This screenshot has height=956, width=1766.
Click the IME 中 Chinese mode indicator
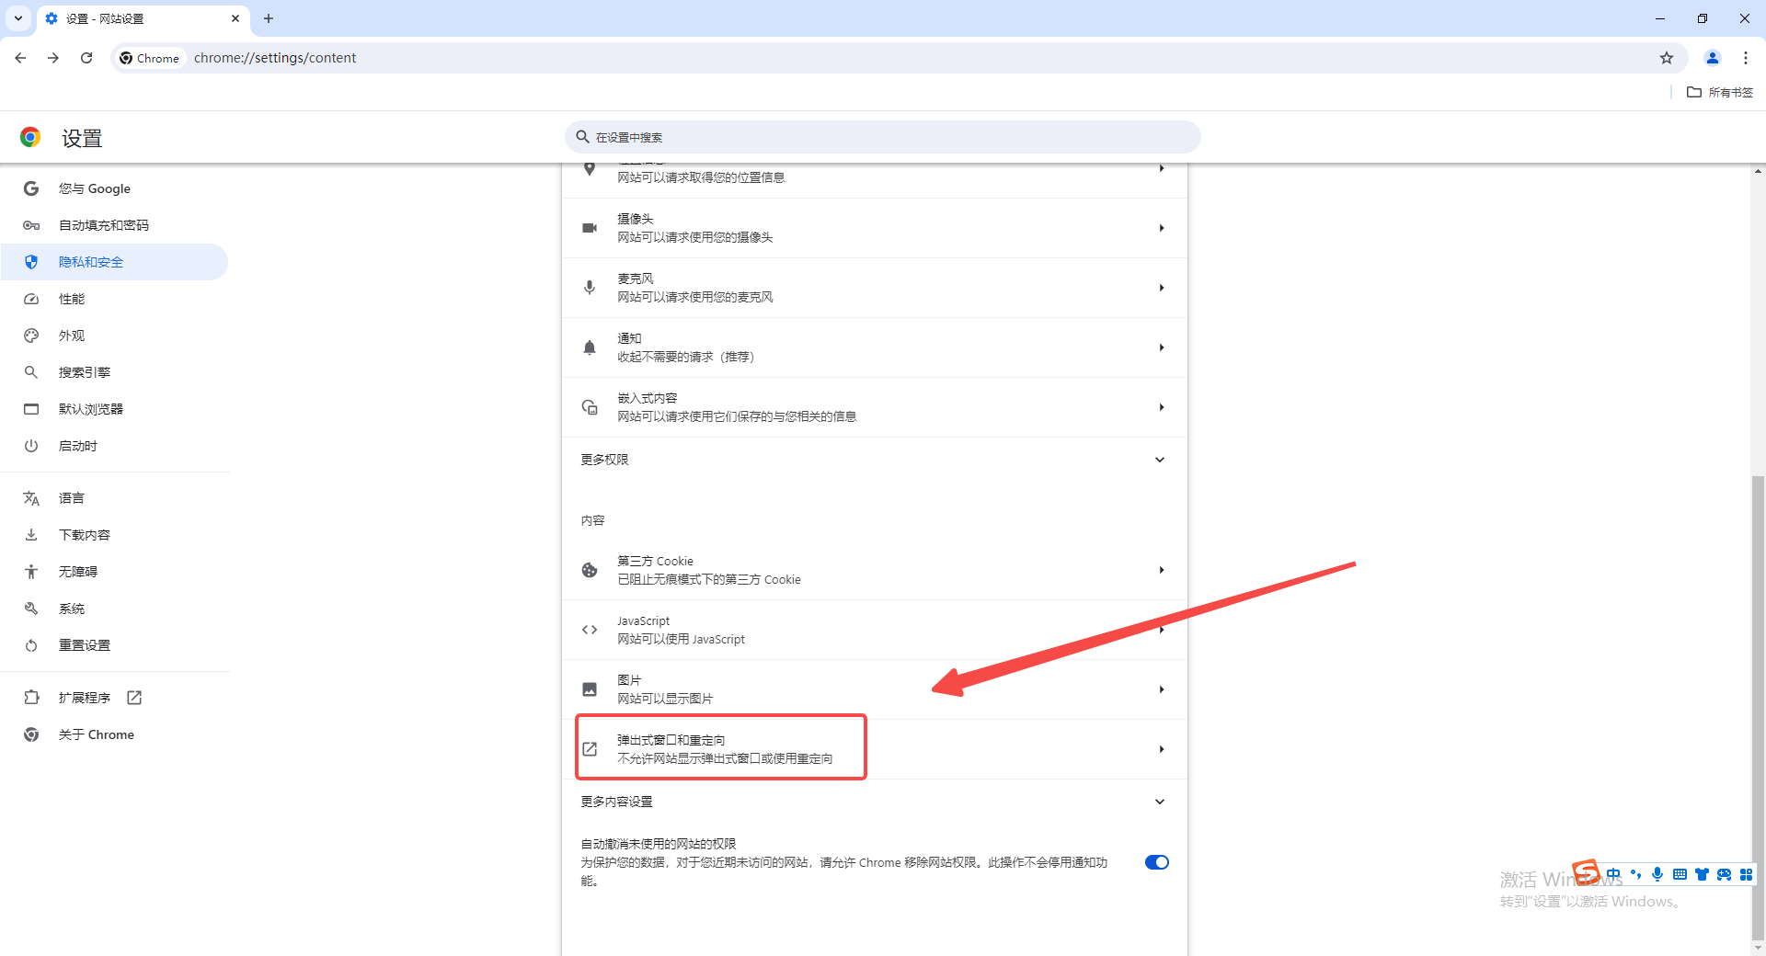[x=1614, y=874]
